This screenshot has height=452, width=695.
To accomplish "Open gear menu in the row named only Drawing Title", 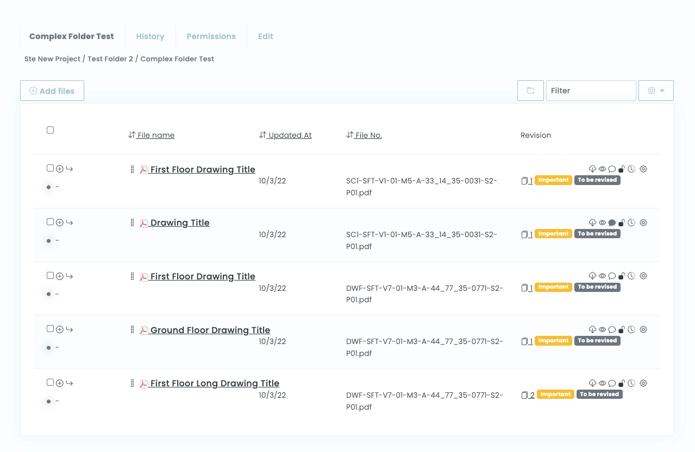I will (x=643, y=222).
